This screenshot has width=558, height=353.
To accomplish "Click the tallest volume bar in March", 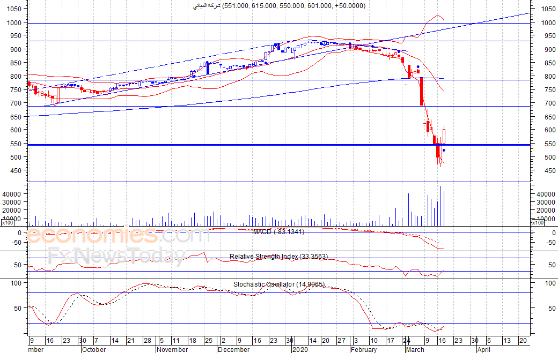I will pos(440,206).
